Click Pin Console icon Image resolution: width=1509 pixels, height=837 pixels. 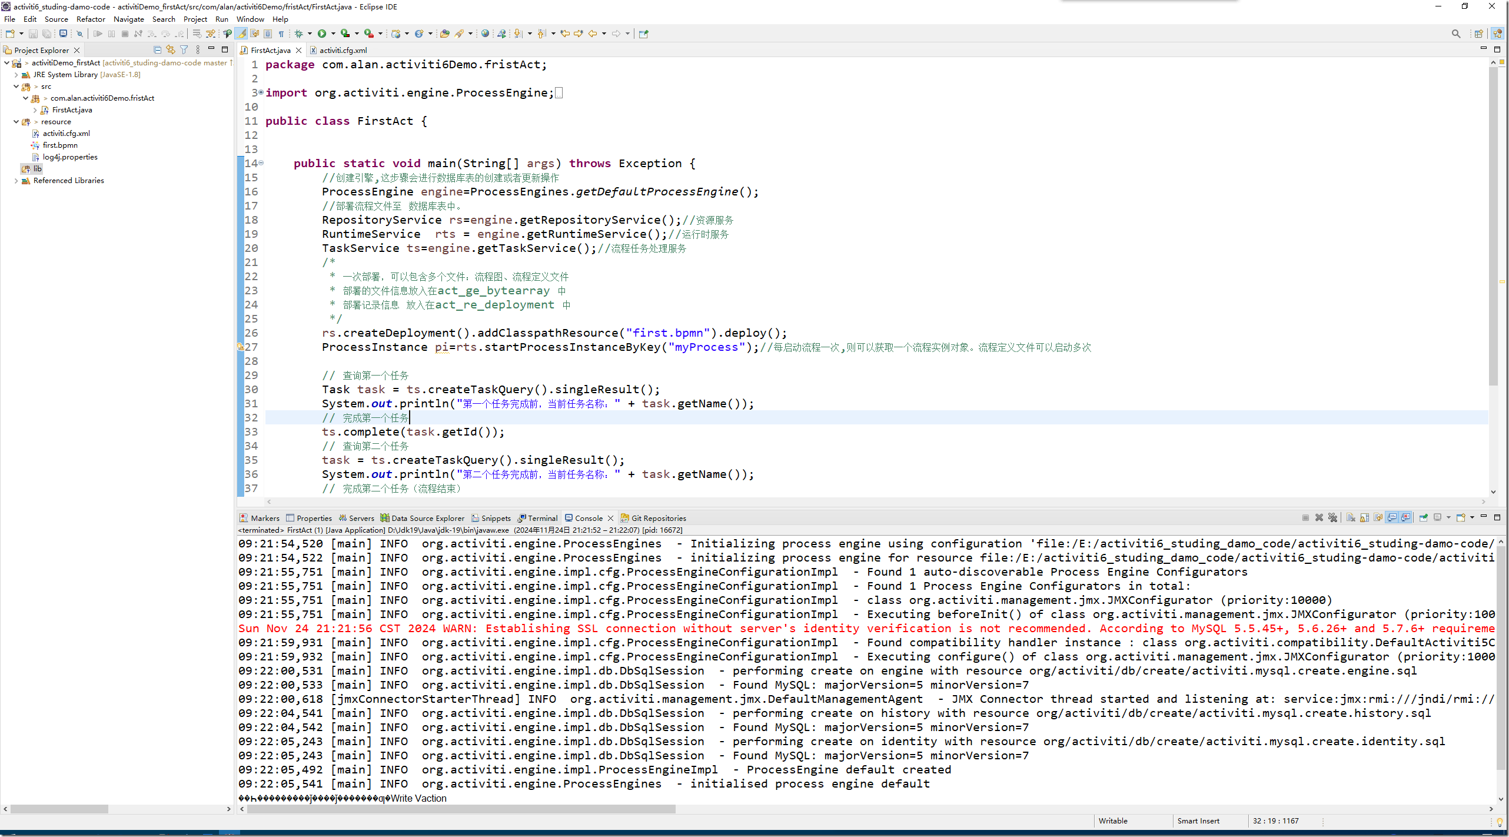(x=1424, y=517)
